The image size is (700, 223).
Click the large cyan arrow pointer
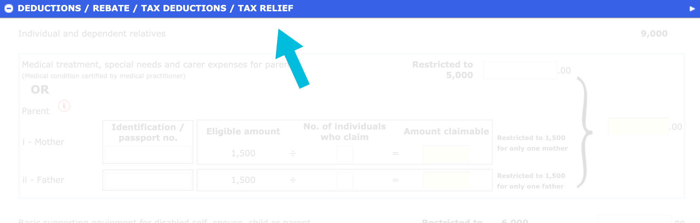[292, 59]
